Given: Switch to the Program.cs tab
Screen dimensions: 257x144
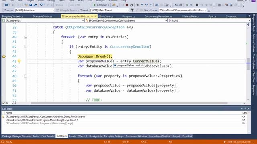Looking at the screenshot, I should tap(128, 16).
